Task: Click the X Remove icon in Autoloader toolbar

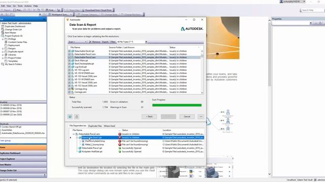Action: pyautogui.click(x=90, y=42)
